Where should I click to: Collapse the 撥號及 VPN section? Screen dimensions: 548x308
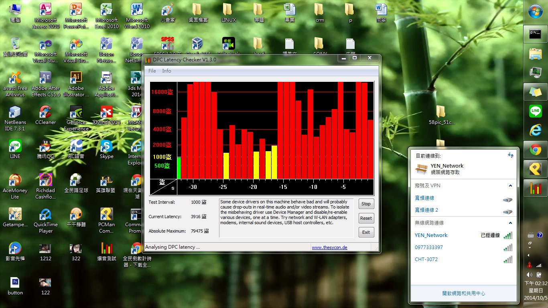(x=510, y=186)
